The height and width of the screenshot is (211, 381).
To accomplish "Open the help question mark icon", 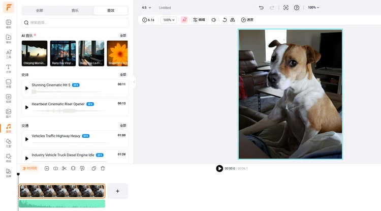I will pyautogui.click(x=297, y=8).
